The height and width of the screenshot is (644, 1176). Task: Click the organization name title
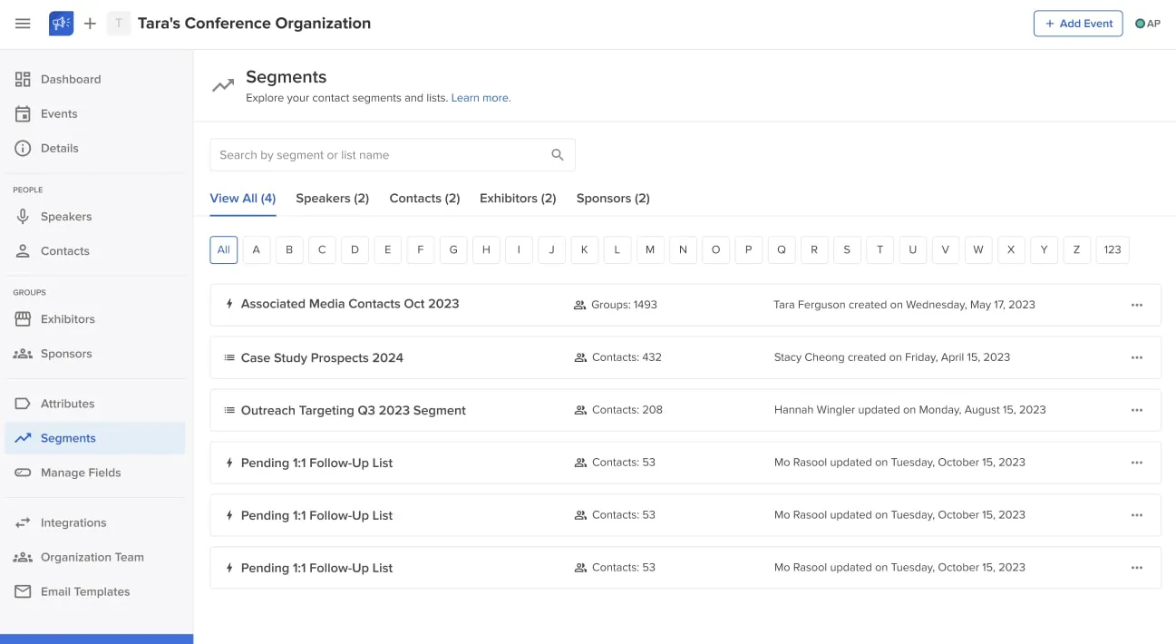point(254,24)
